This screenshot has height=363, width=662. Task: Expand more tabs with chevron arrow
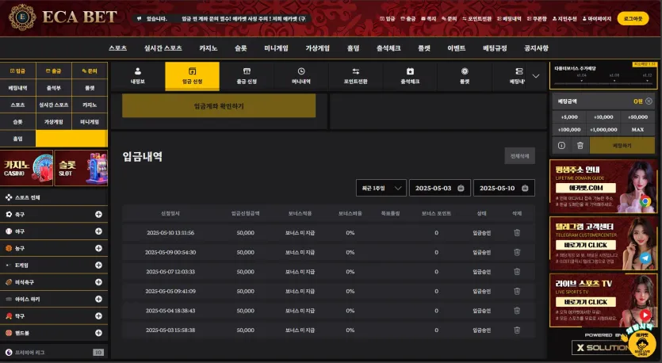(x=536, y=76)
